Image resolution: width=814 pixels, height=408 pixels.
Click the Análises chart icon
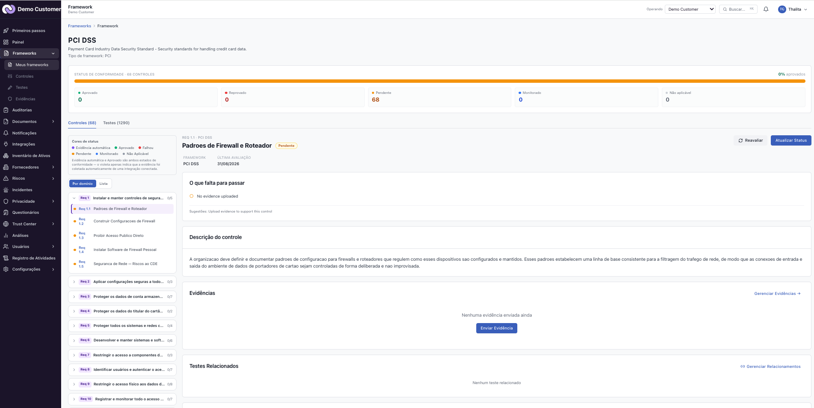pyautogui.click(x=6, y=236)
